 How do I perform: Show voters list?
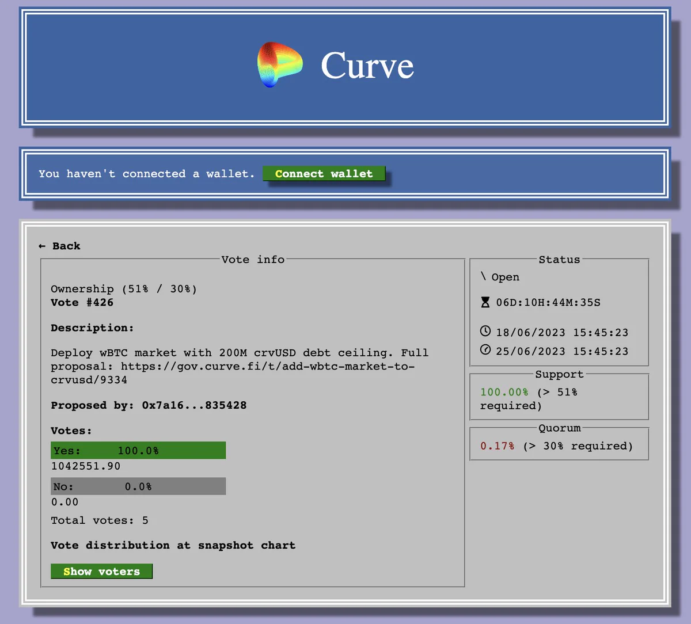click(101, 571)
